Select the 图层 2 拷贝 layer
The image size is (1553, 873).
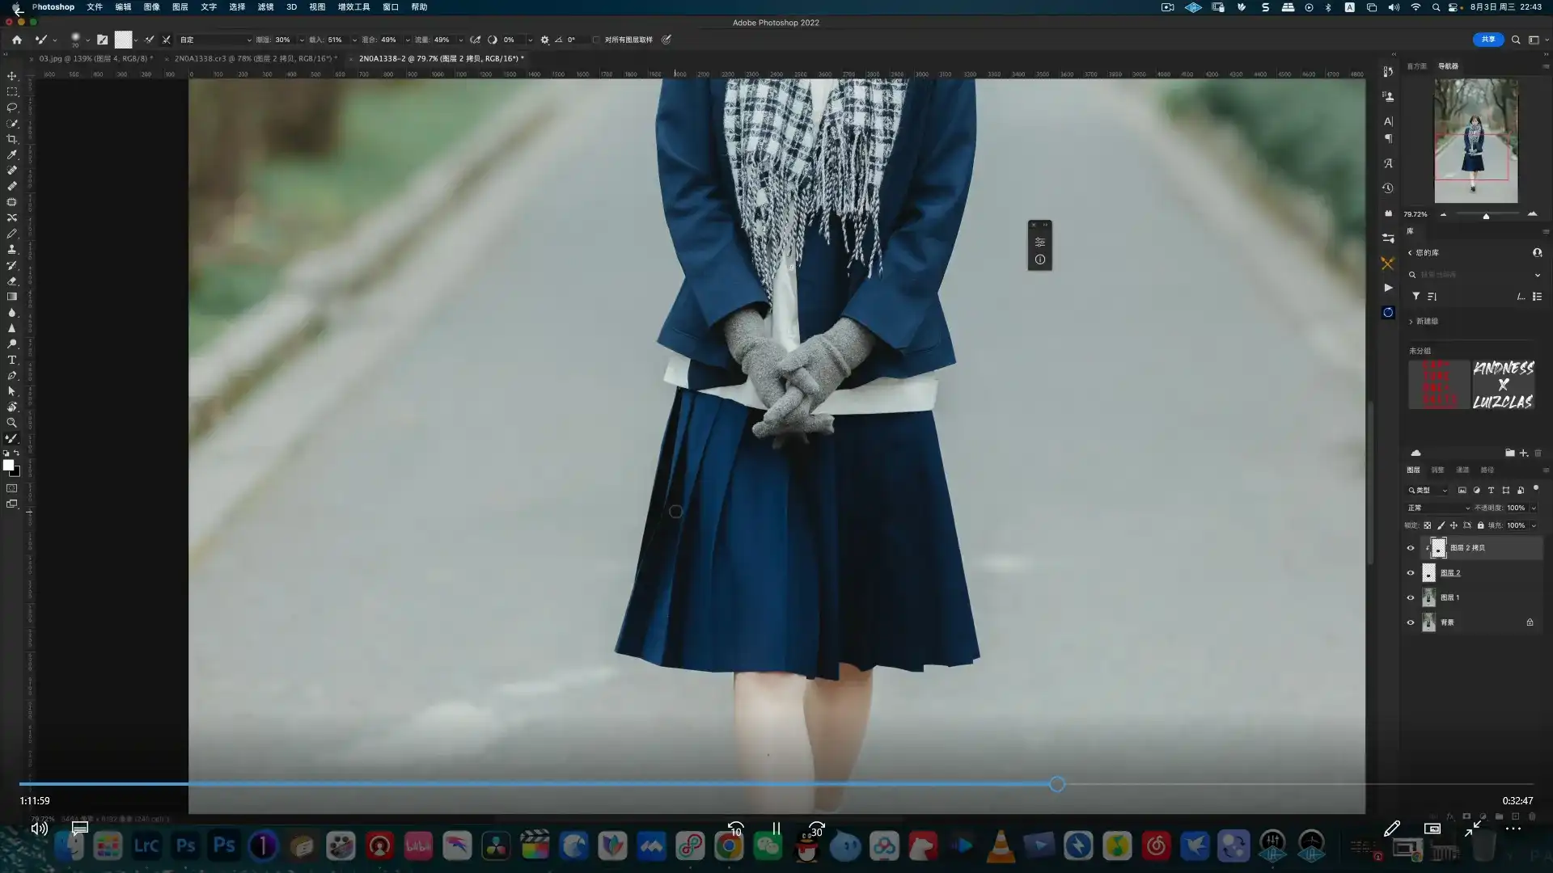point(1468,547)
